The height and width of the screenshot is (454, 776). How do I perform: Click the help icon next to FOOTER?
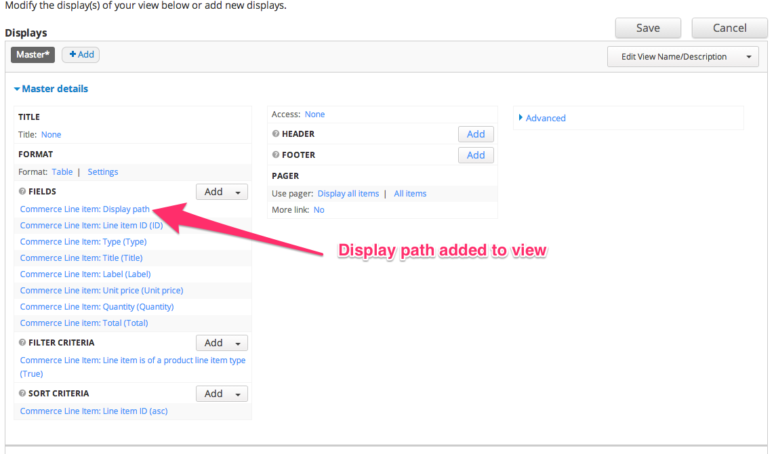pyautogui.click(x=274, y=154)
